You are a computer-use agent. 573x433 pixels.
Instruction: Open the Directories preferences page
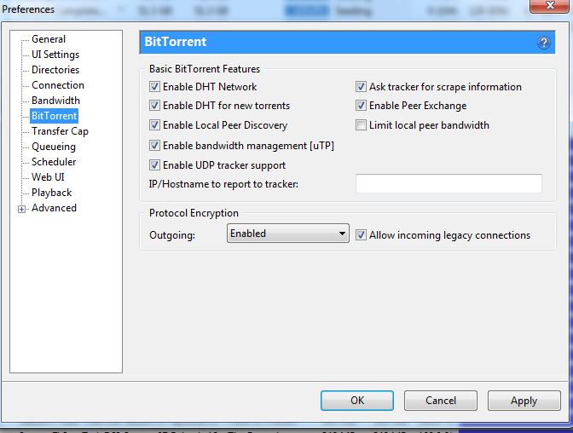(55, 70)
